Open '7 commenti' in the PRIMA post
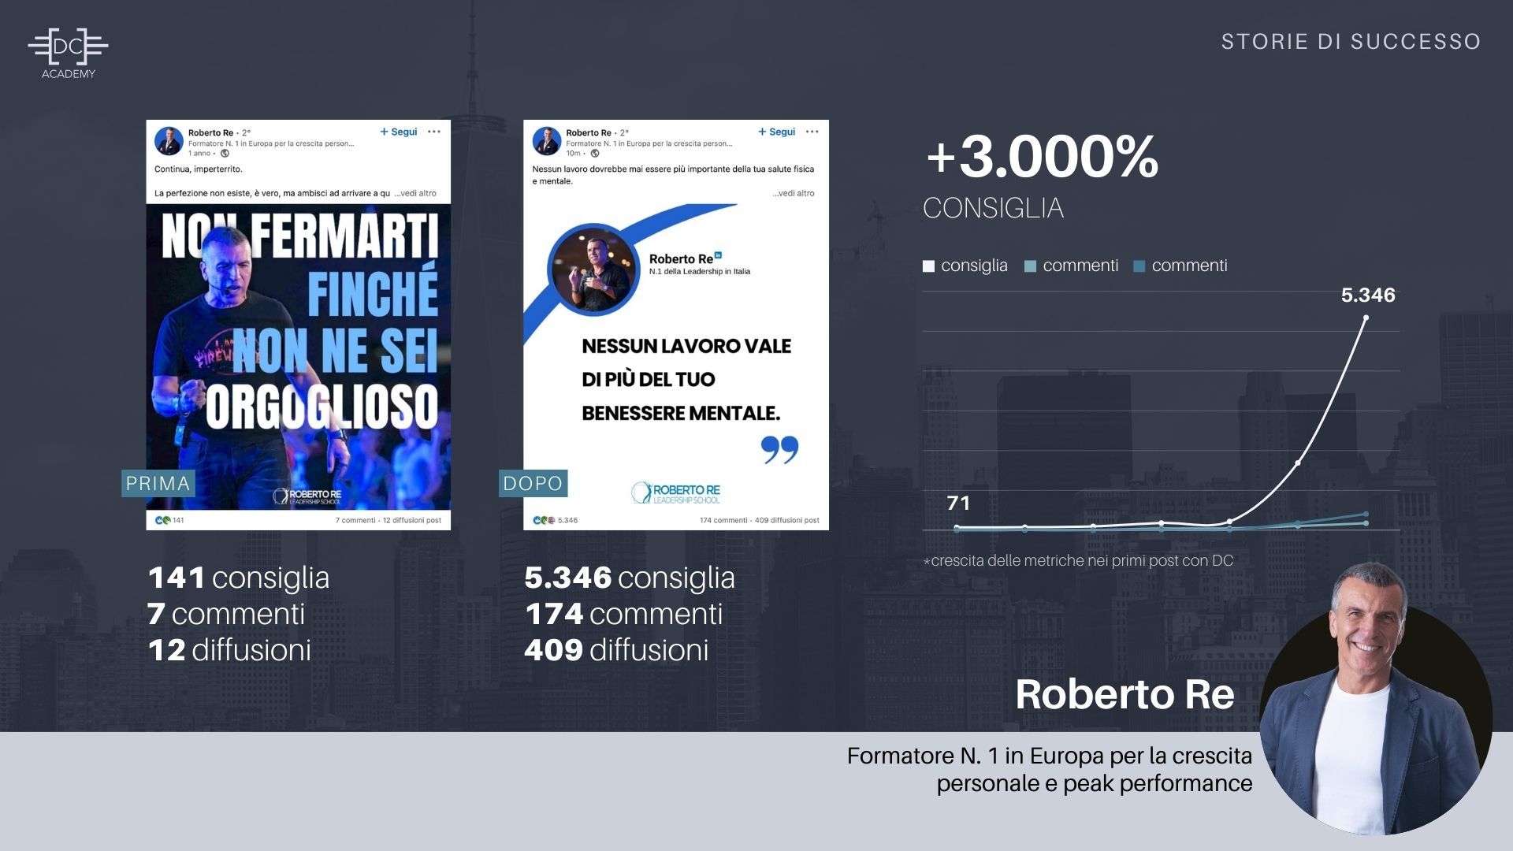The width and height of the screenshot is (1513, 851). click(355, 520)
